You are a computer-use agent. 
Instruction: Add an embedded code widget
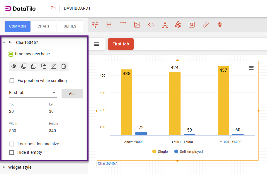click(x=151, y=25)
